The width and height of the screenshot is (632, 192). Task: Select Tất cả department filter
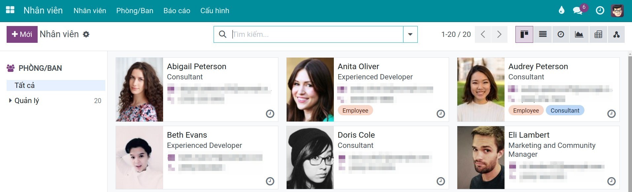(56, 85)
